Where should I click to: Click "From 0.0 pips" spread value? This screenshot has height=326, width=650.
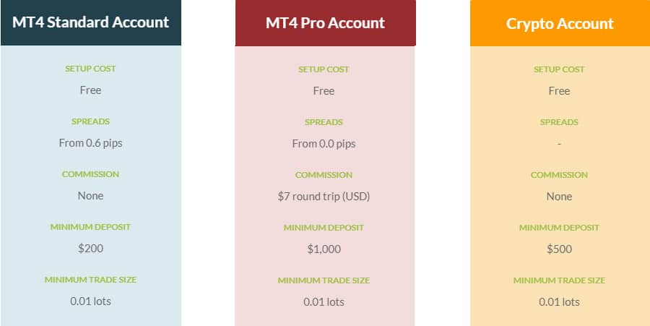[x=324, y=144]
